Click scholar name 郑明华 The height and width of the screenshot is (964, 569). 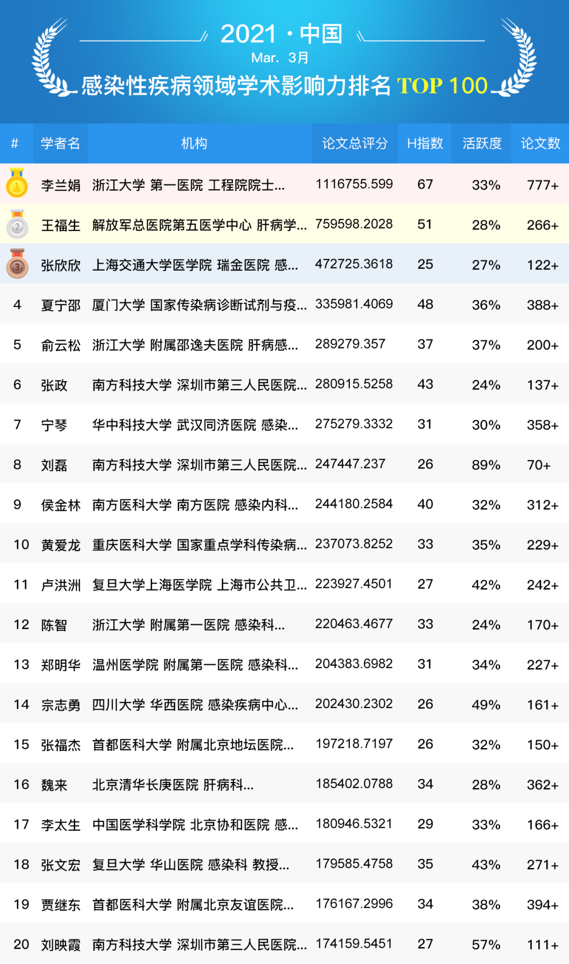click(x=61, y=665)
